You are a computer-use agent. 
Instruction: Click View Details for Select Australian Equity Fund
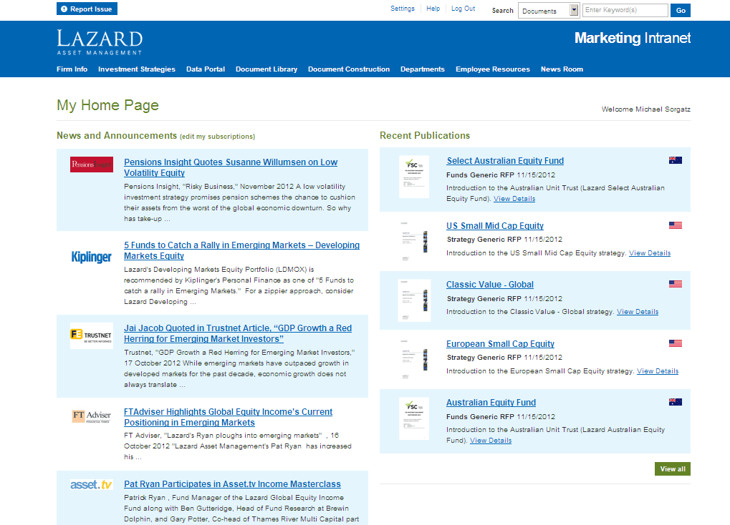[514, 199]
